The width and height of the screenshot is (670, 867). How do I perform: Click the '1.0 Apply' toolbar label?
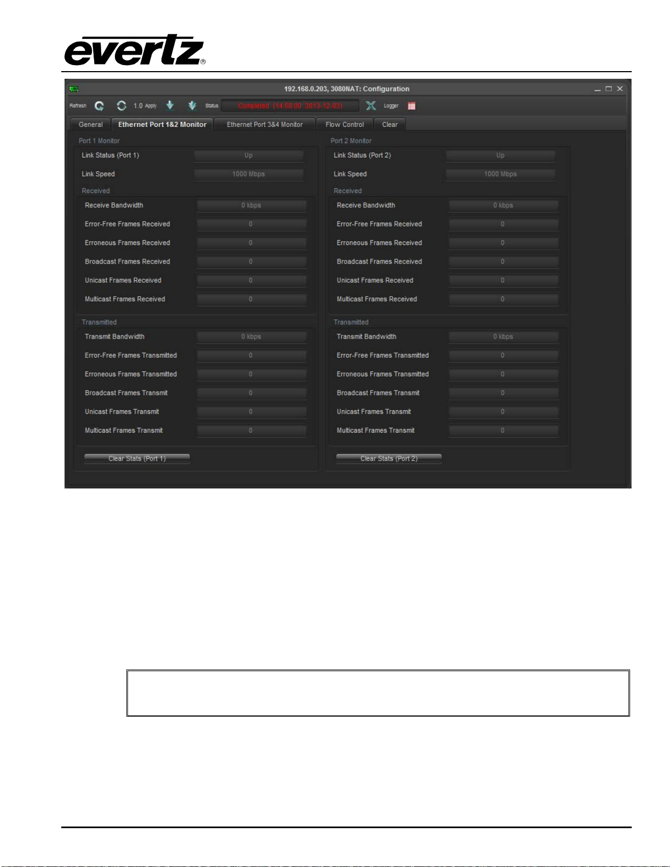click(145, 106)
